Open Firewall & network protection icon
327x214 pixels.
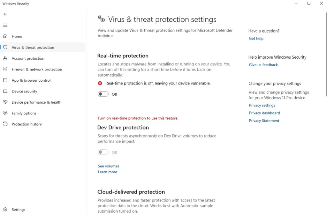pyautogui.click(x=5, y=69)
